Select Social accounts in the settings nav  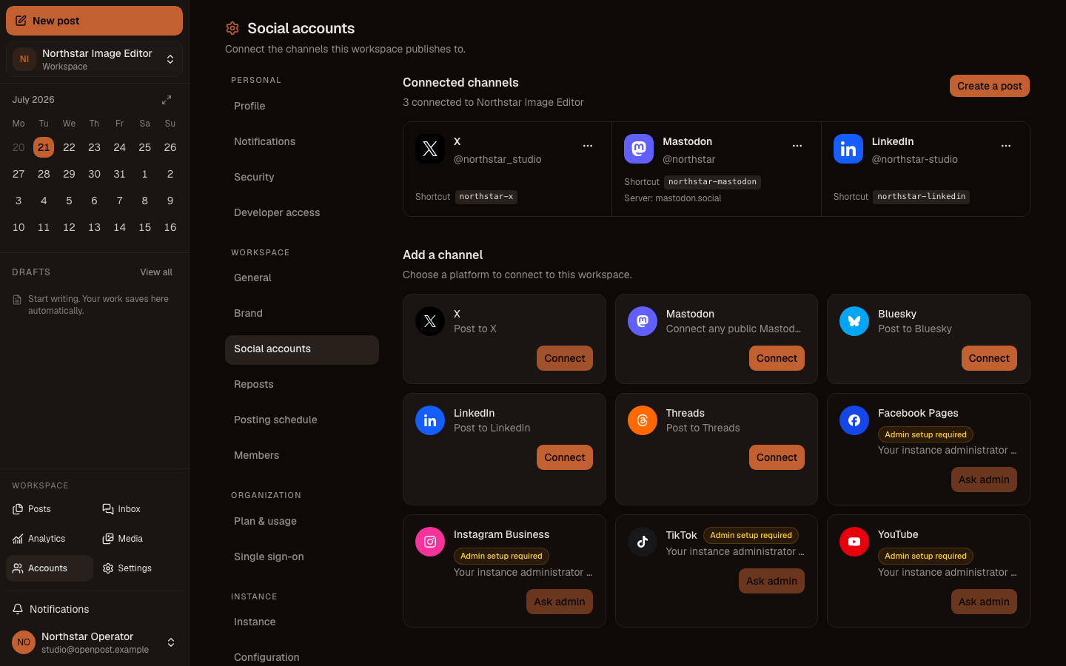pos(302,349)
